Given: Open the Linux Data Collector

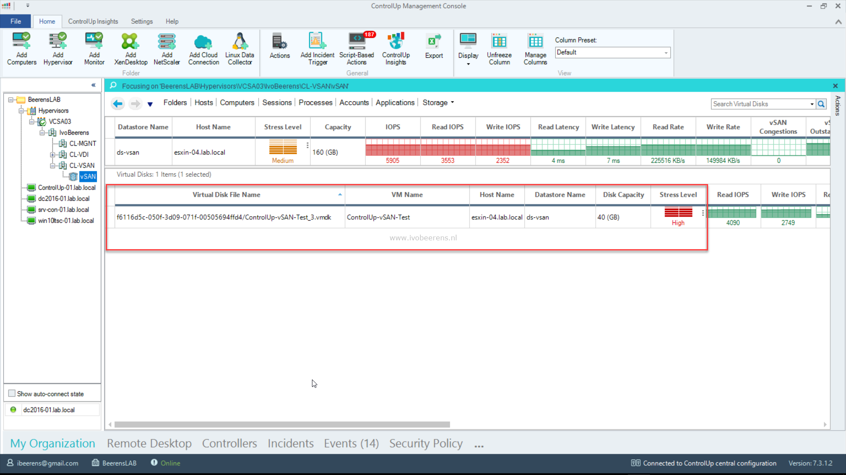Looking at the screenshot, I should click(x=240, y=49).
